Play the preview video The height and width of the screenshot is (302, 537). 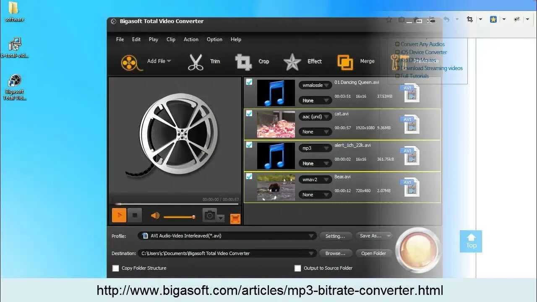(x=119, y=216)
